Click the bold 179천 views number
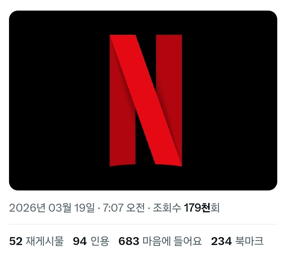Image resolution: width=286 pixels, height=258 pixels. point(197,208)
